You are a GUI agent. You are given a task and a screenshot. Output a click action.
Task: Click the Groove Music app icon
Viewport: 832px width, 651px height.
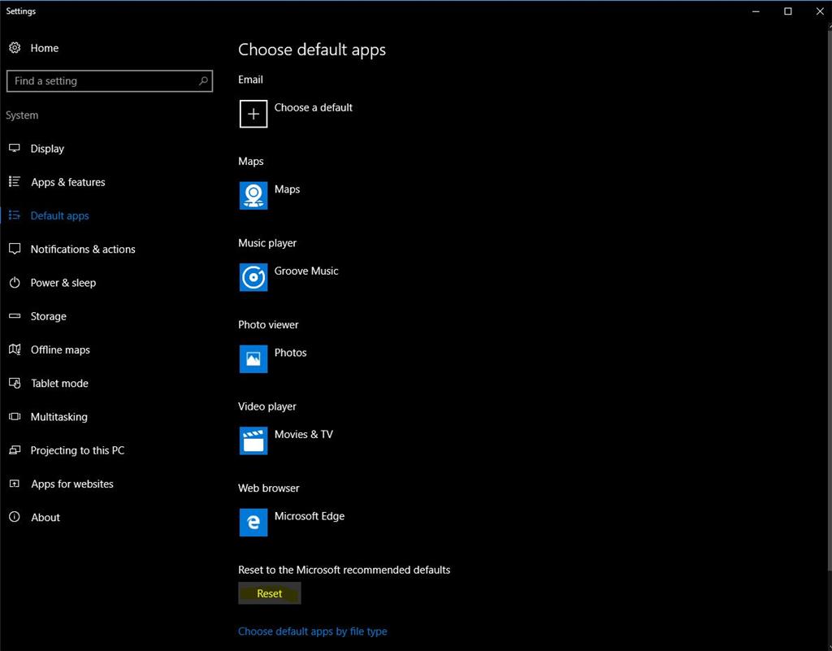coord(253,277)
